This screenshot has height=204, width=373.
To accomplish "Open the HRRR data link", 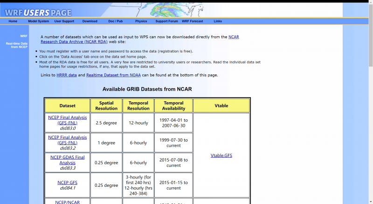I will click(66, 75).
